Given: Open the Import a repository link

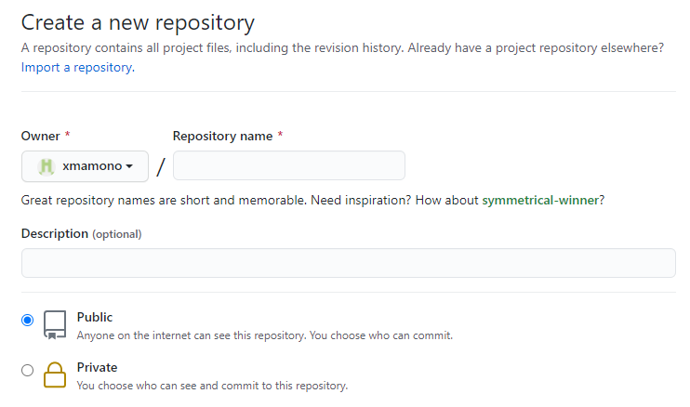Looking at the screenshot, I should click(78, 67).
